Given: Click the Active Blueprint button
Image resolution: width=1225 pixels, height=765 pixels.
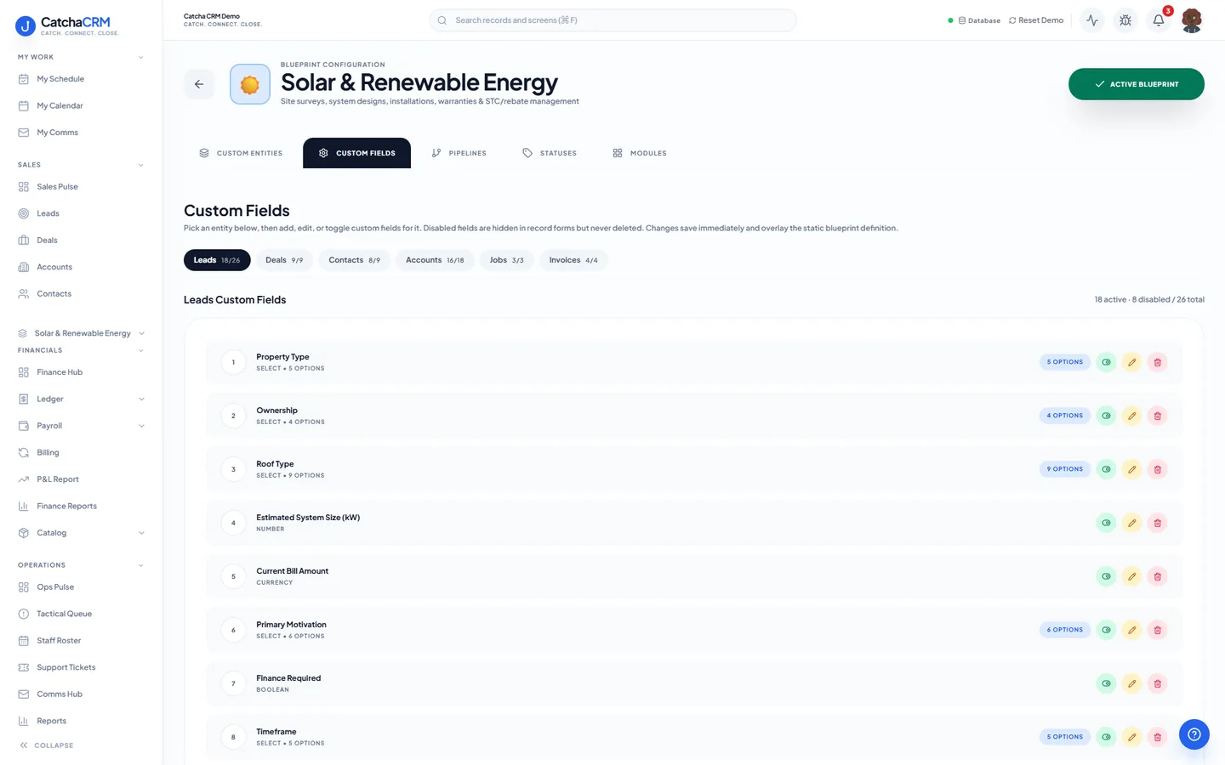Looking at the screenshot, I should tap(1137, 84).
